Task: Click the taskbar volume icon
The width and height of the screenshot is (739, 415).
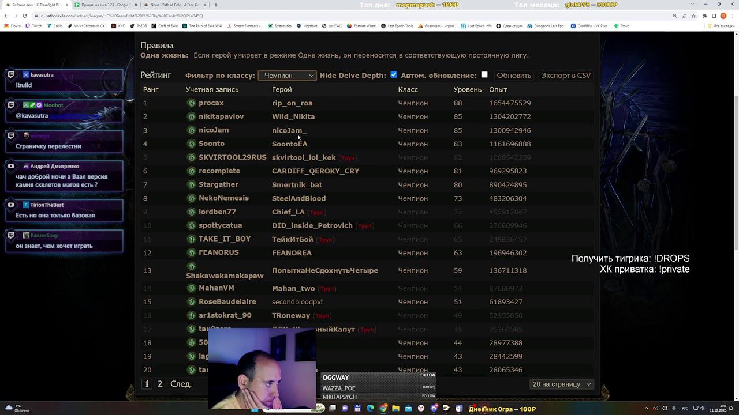Action: [702, 408]
